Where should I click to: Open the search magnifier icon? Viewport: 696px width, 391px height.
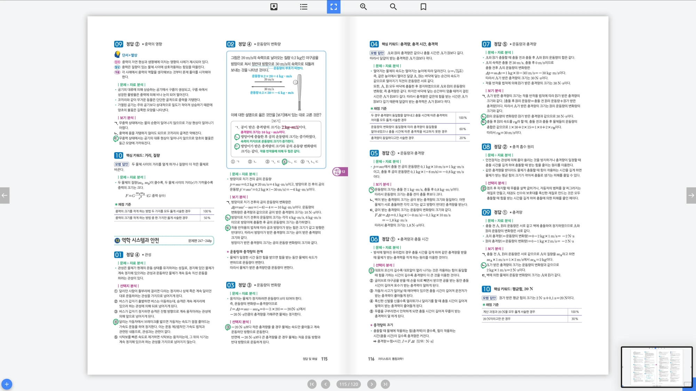coord(393,7)
